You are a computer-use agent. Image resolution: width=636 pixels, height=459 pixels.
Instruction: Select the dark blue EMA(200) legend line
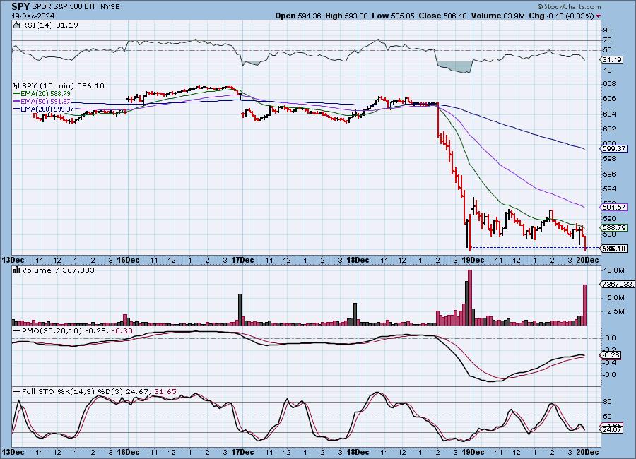17,109
